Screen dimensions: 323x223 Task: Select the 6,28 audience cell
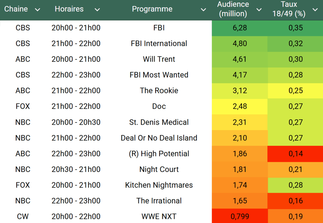239,28
